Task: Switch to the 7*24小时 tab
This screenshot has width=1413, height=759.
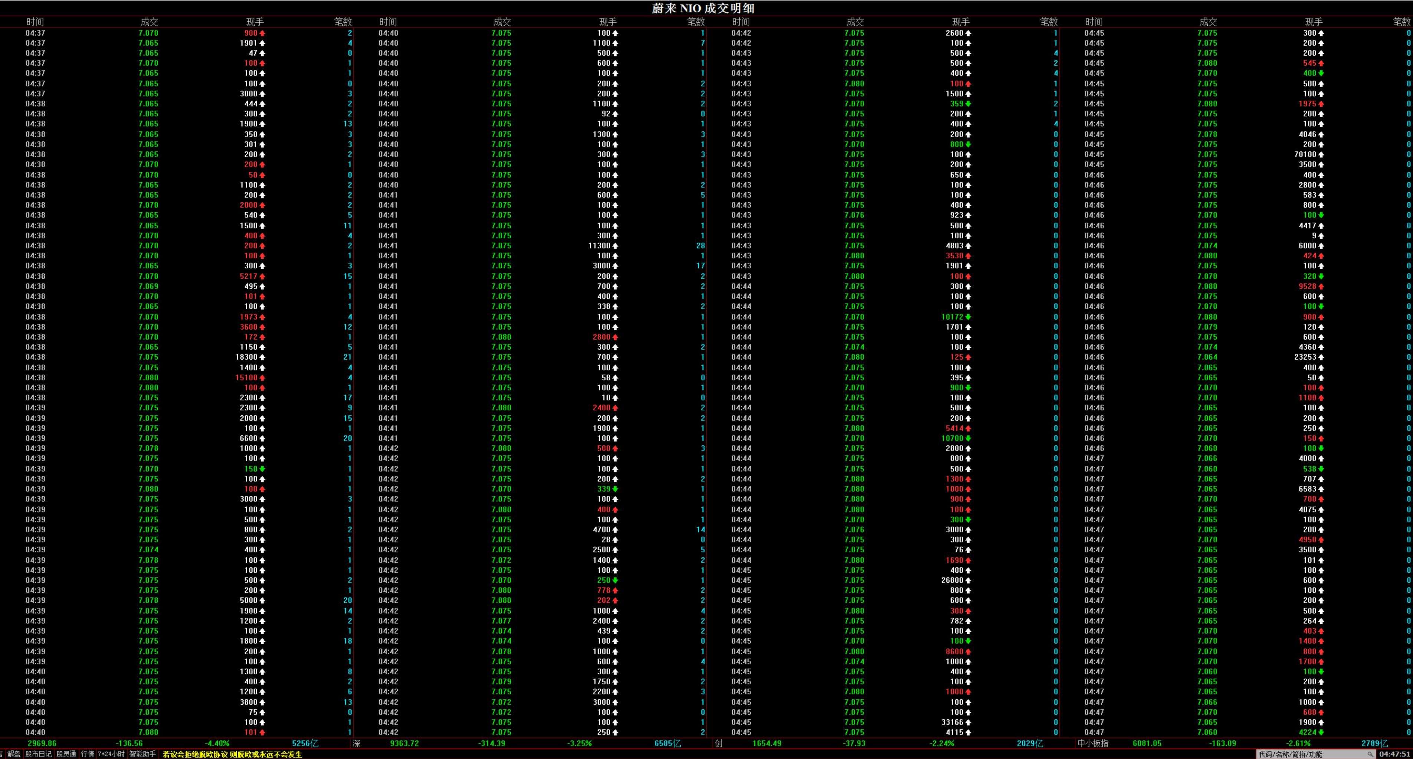Action: pos(111,755)
